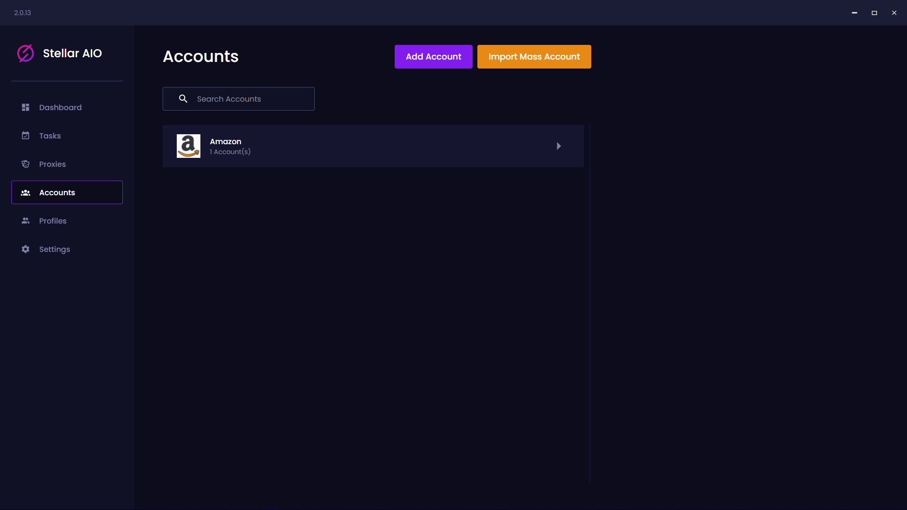This screenshot has width=907, height=510.
Task: Minimize the Stellar AIO window
Action: pyautogui.click(x=854, y=13)
